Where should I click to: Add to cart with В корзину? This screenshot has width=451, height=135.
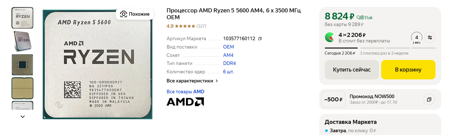click(x=408, y=70)
